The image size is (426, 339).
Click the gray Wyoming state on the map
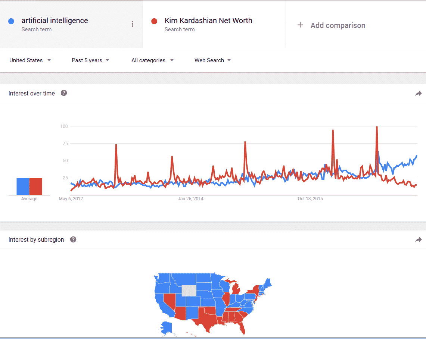pos(189,291)
